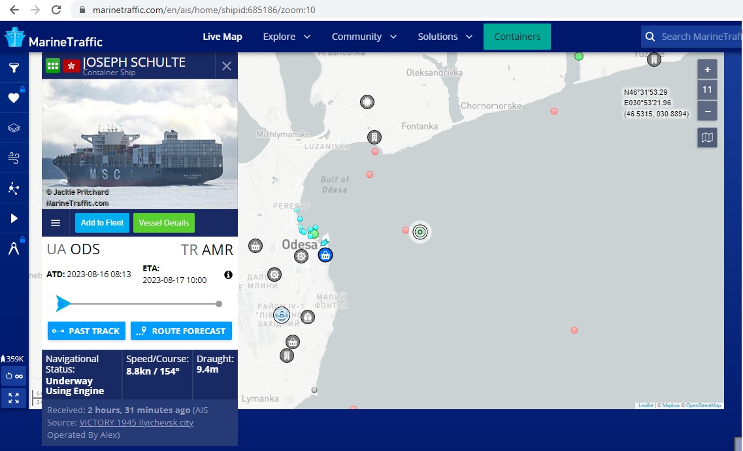Start voyage playback from sidebar play icon
The image size is (743, 451).
point(14,218)
